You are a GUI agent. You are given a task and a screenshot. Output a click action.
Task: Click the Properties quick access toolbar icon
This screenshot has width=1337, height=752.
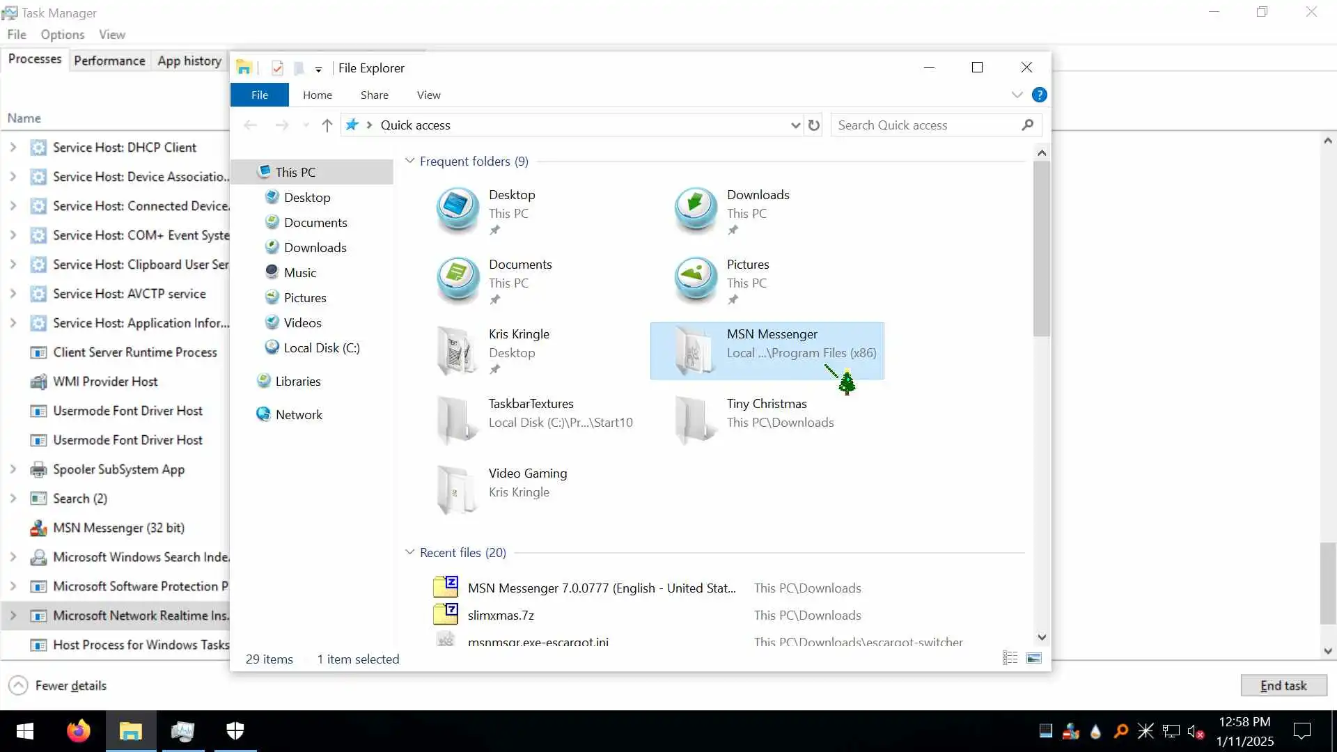pyautogui.click(x=277, y=68)
